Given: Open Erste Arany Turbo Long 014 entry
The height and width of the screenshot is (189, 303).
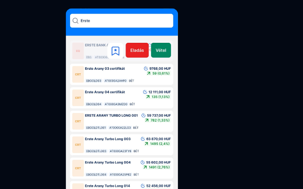Looking at the screenshot, I should [107, 186].
